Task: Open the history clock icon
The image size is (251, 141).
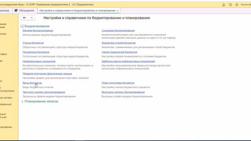Action: coord(230,5)
